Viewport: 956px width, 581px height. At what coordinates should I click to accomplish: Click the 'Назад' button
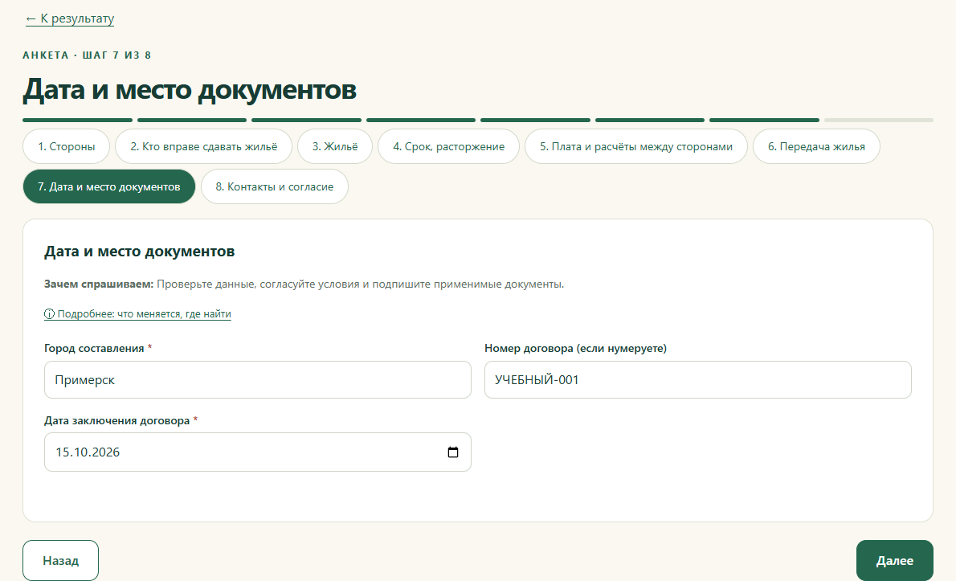tap(60, 560)
